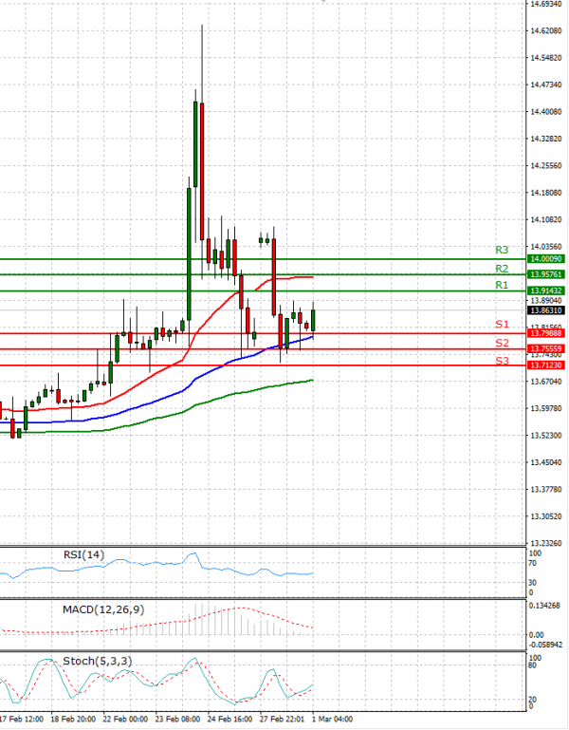This screenshot has height=730, width=569.
Task: Click the RSI 70 level label
Action: pos(533,563)
